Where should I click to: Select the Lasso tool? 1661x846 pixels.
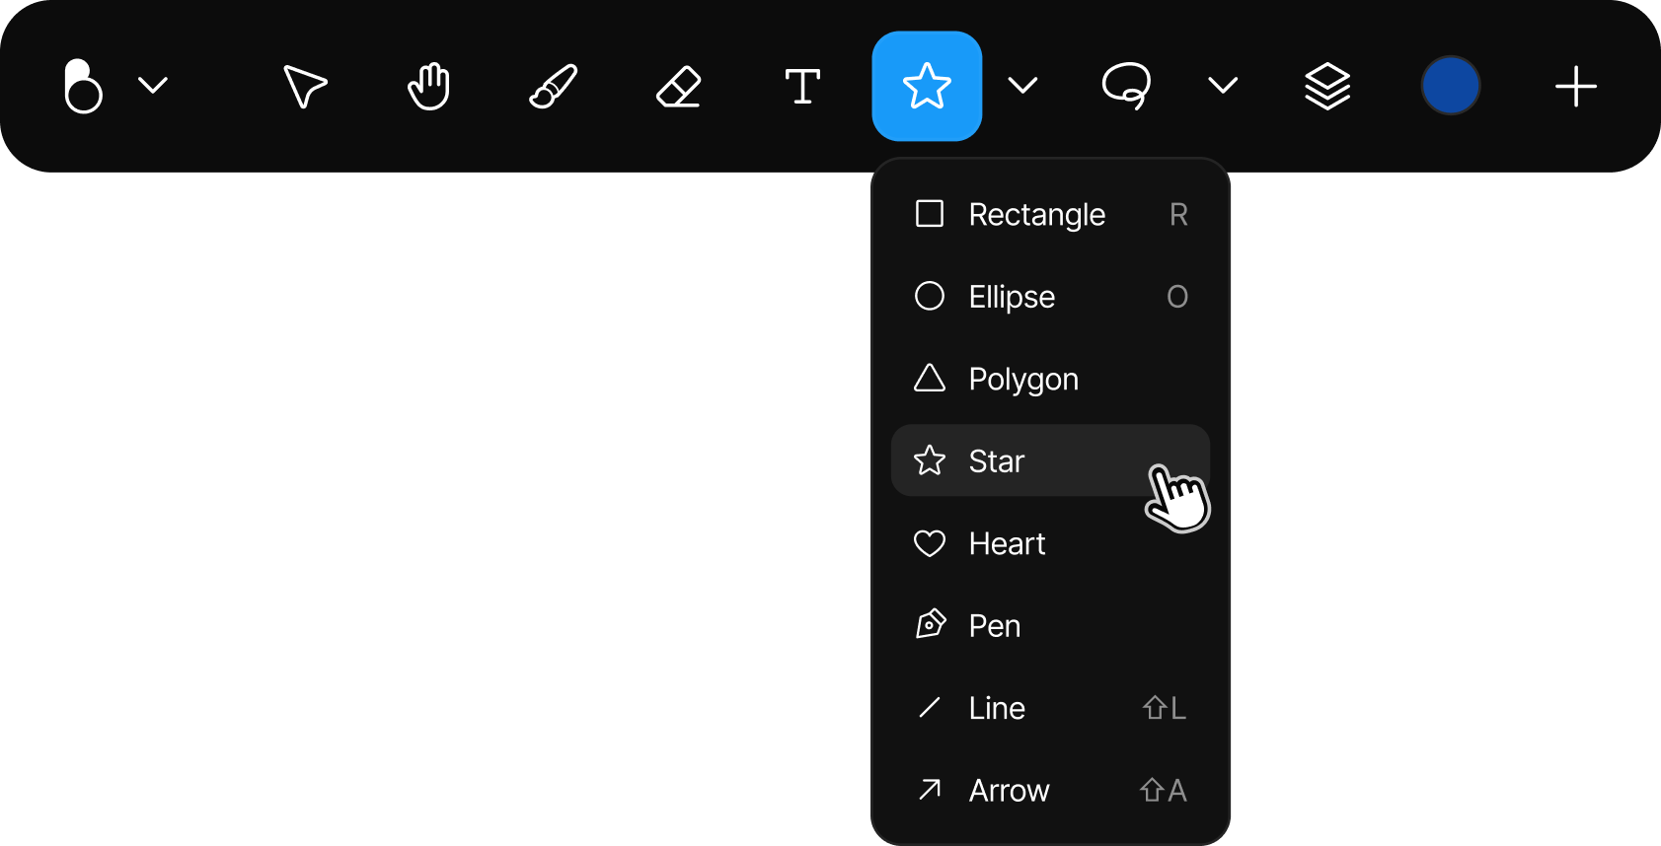tap(1126, 86)
